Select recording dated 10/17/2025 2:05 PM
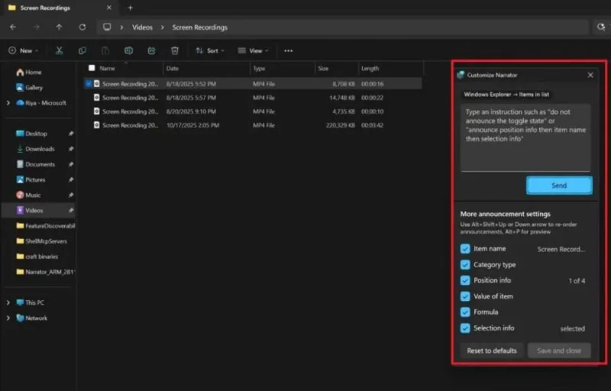This screenshot has height=391, width=611. coord(253,125)
